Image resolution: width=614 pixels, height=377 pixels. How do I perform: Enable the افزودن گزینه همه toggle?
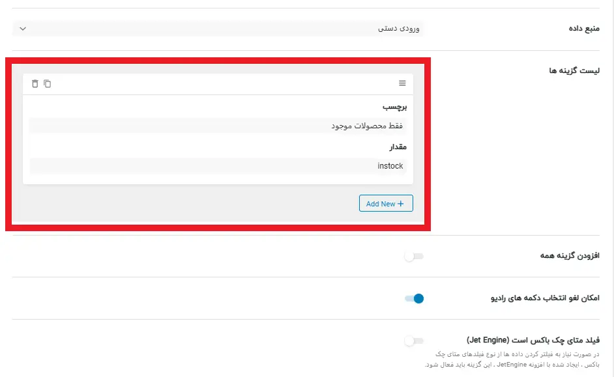[x=415, y=255]
